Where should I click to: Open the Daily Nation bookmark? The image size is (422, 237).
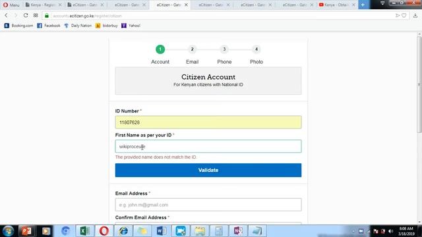tap(78, 26)
